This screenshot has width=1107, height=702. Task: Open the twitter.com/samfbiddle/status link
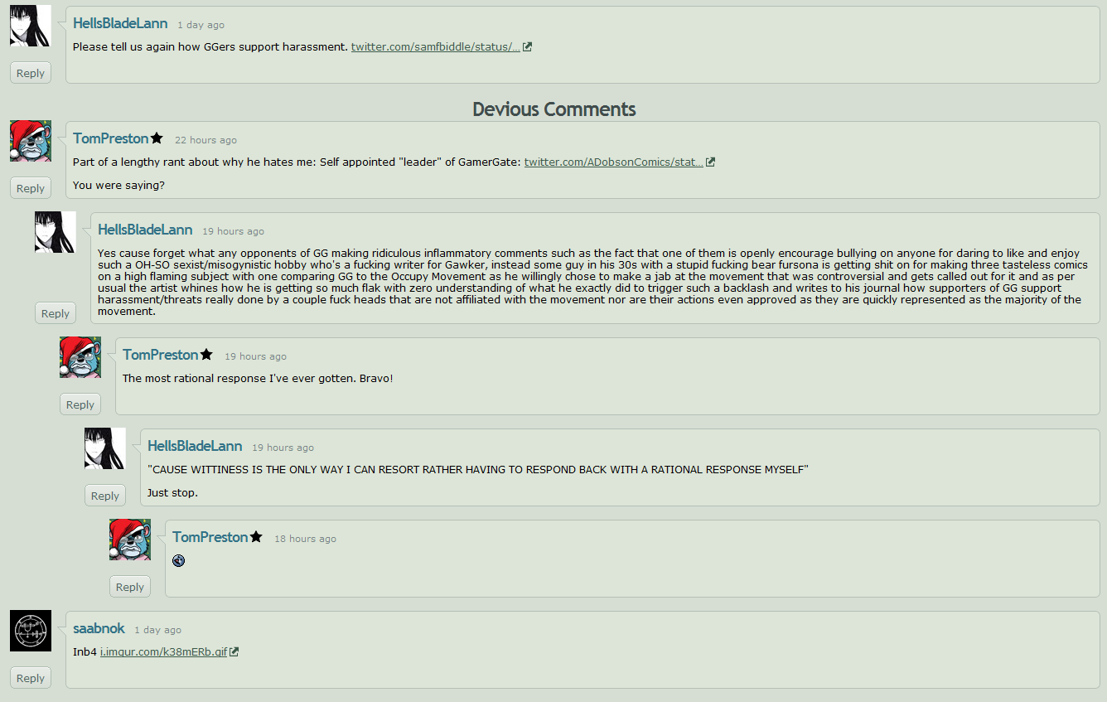(436, 47)
